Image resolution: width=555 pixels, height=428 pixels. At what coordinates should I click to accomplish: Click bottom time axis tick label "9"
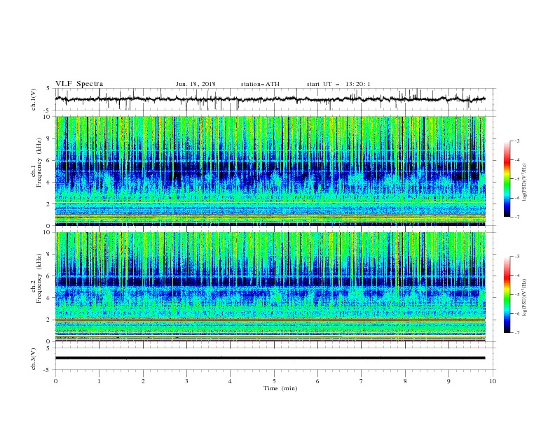tap(448, 381)
